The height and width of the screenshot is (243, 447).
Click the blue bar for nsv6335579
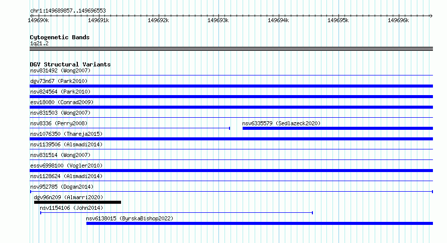coord(338,128)
